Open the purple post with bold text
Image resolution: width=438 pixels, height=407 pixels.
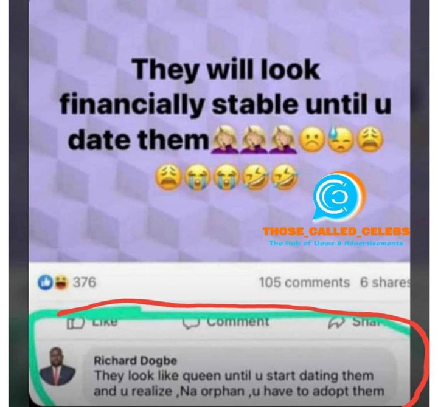tap(220, 131)
